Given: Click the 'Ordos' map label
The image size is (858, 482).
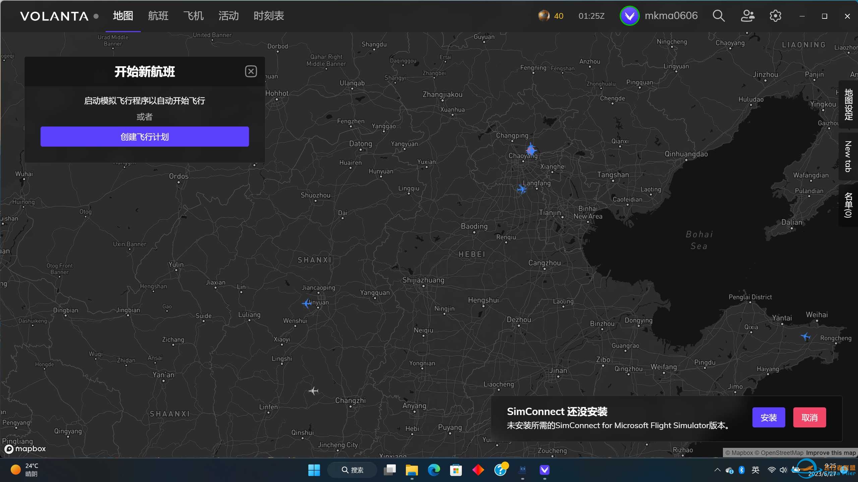Looking at the screenshot, I should tap(179, 176).
